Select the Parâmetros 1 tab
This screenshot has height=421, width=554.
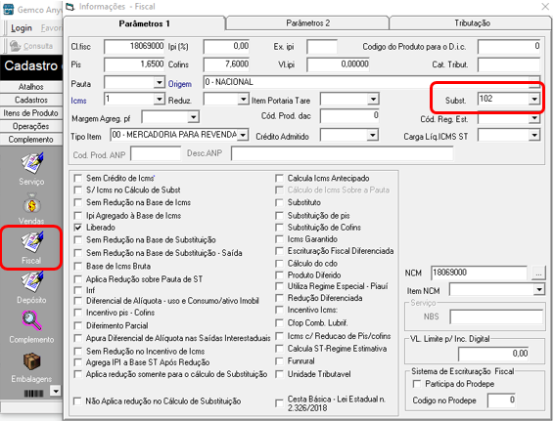pyautogui.click(x=144, y=23)
